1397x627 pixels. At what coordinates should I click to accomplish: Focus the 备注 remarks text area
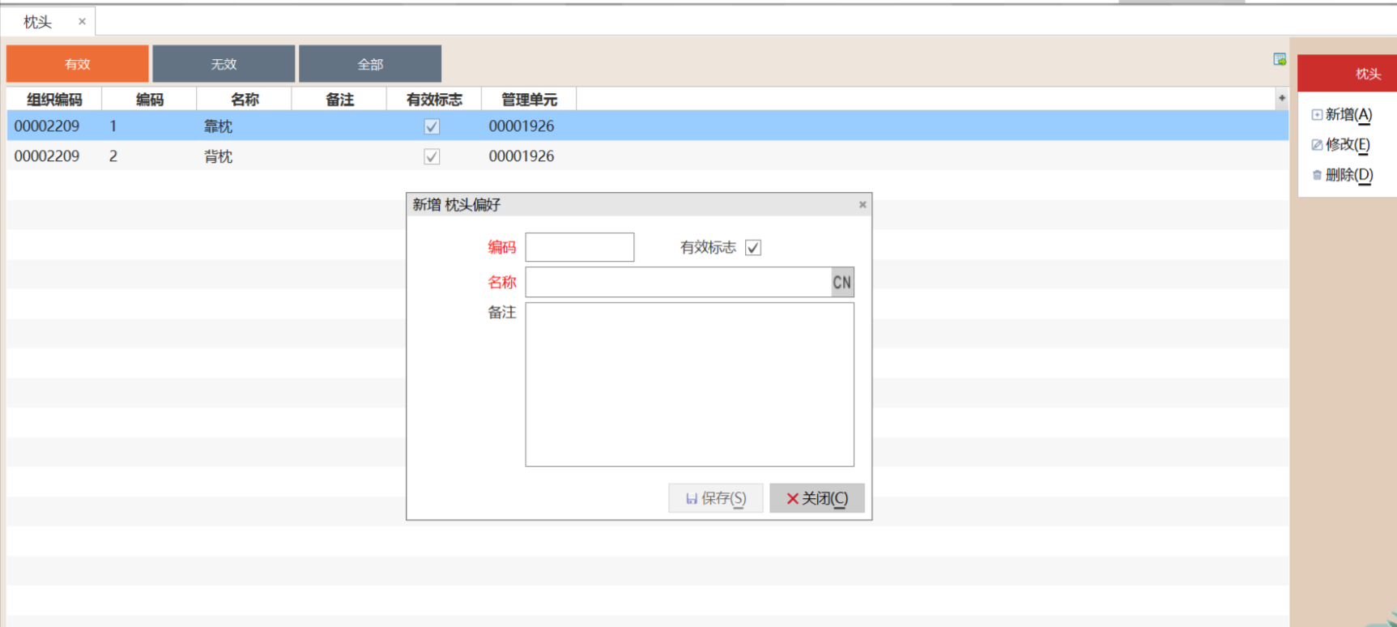pyautogui.click(x=689, y=384)
